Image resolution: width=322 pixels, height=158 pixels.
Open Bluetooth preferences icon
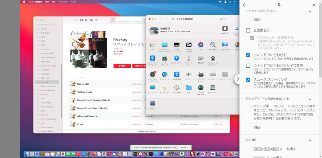click(x=177, y=74)
